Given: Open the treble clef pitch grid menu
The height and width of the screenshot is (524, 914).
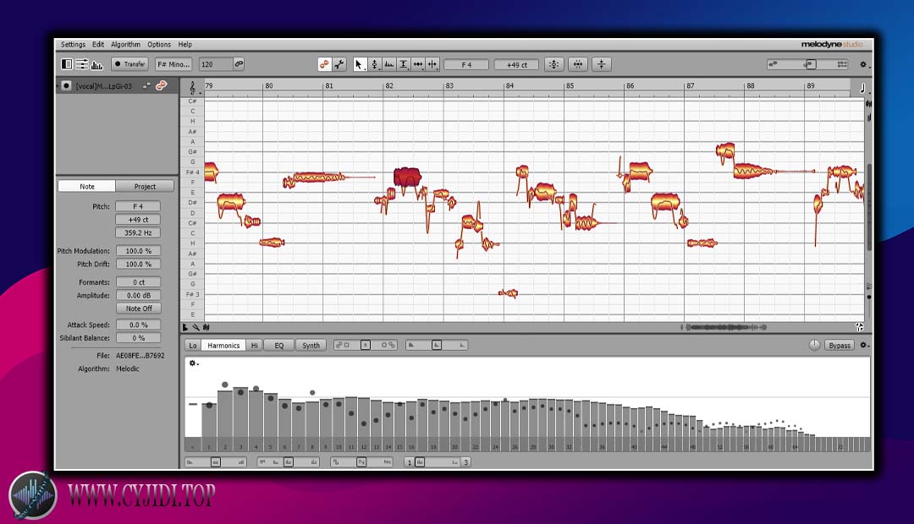Looking at the screenshot, I should click(x=192, y=88).
